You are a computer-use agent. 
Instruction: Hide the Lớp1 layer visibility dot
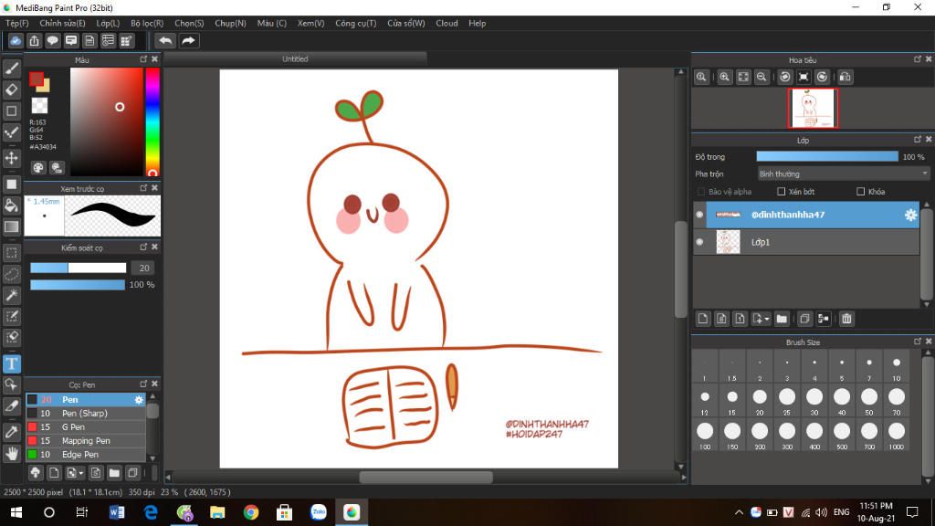[x=699, y=242]
